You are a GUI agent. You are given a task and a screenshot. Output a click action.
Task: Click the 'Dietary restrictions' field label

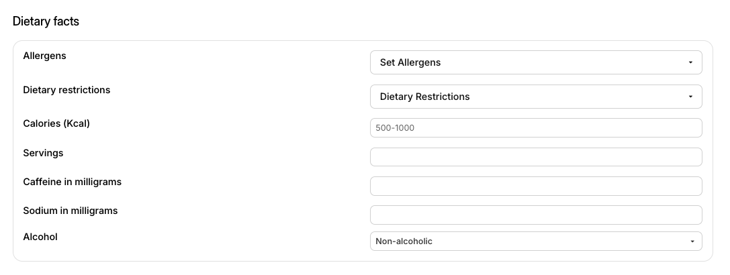[66, 90]
